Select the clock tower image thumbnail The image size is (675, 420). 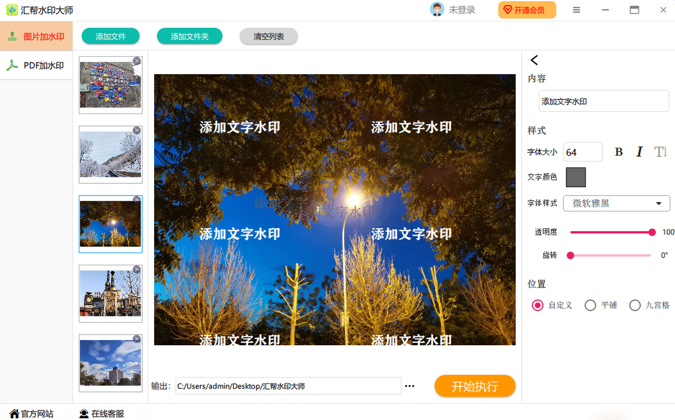coord(110,293)
